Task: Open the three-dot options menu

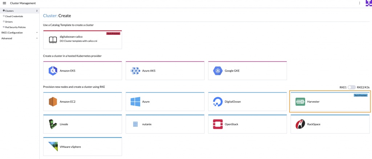Action: [359, 3]
